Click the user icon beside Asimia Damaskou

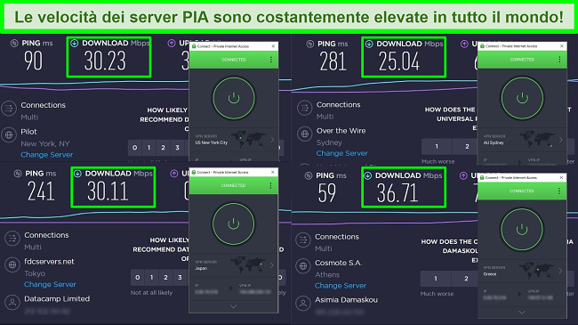(x=303, y=304)
